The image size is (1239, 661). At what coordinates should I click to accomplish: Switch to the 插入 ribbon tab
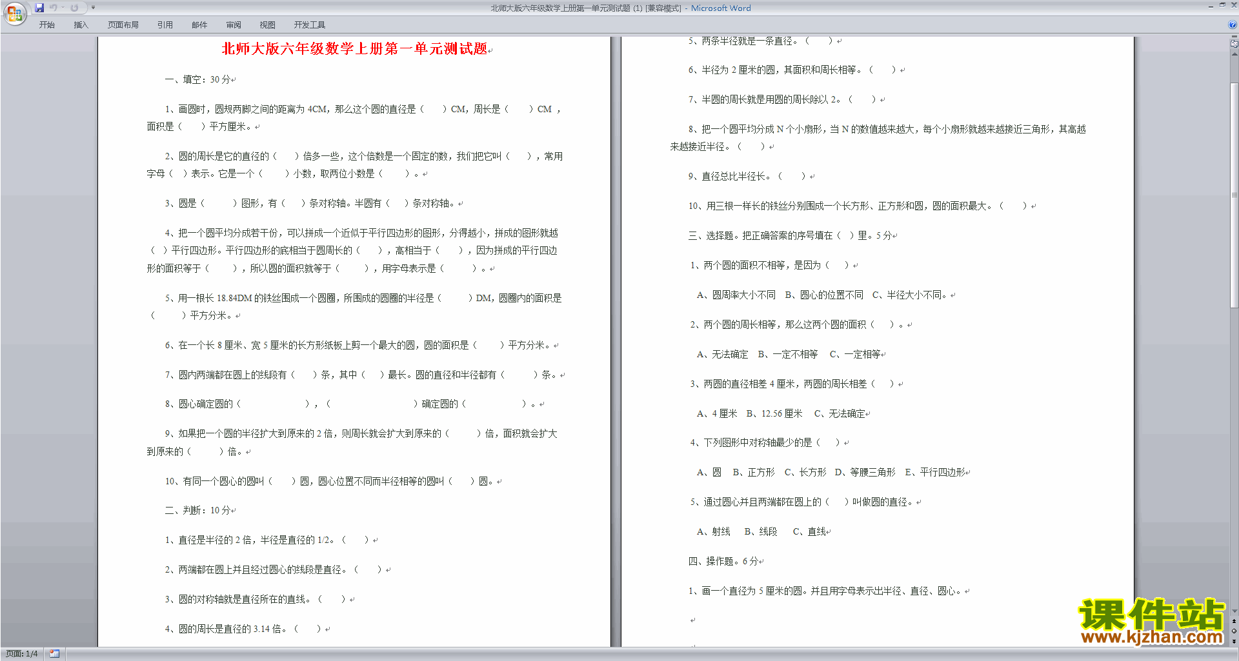[81, 25]
